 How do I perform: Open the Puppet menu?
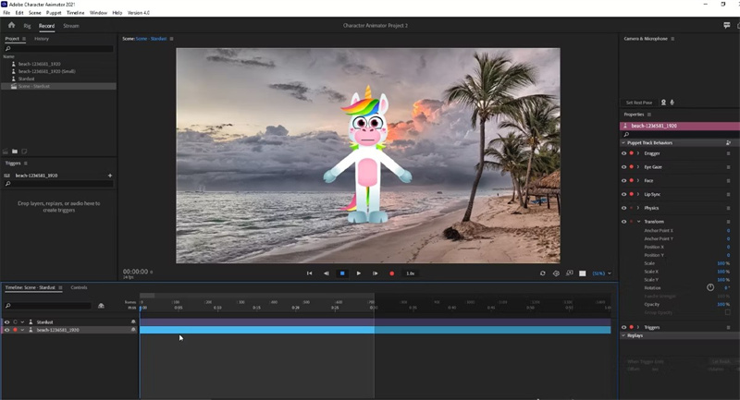click(55, 13)
